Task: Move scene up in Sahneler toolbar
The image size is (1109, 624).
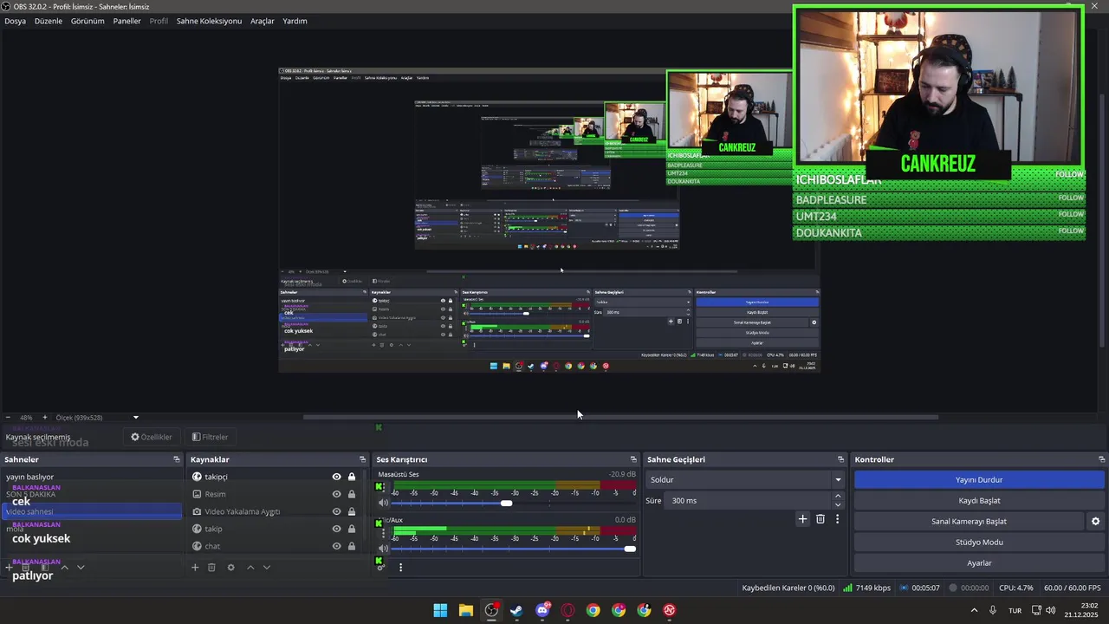Action: 64,568
